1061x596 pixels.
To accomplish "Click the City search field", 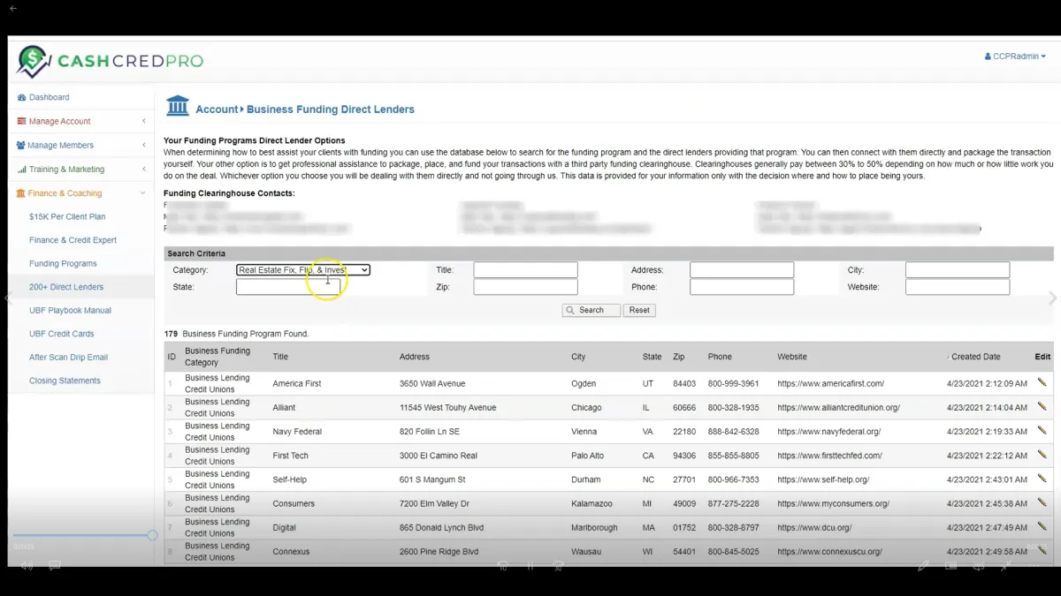I will pos(958,270).
